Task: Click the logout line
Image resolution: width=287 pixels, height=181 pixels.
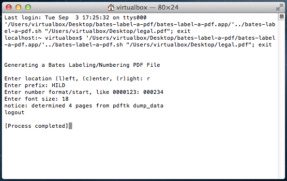Action: pos(14,112)
